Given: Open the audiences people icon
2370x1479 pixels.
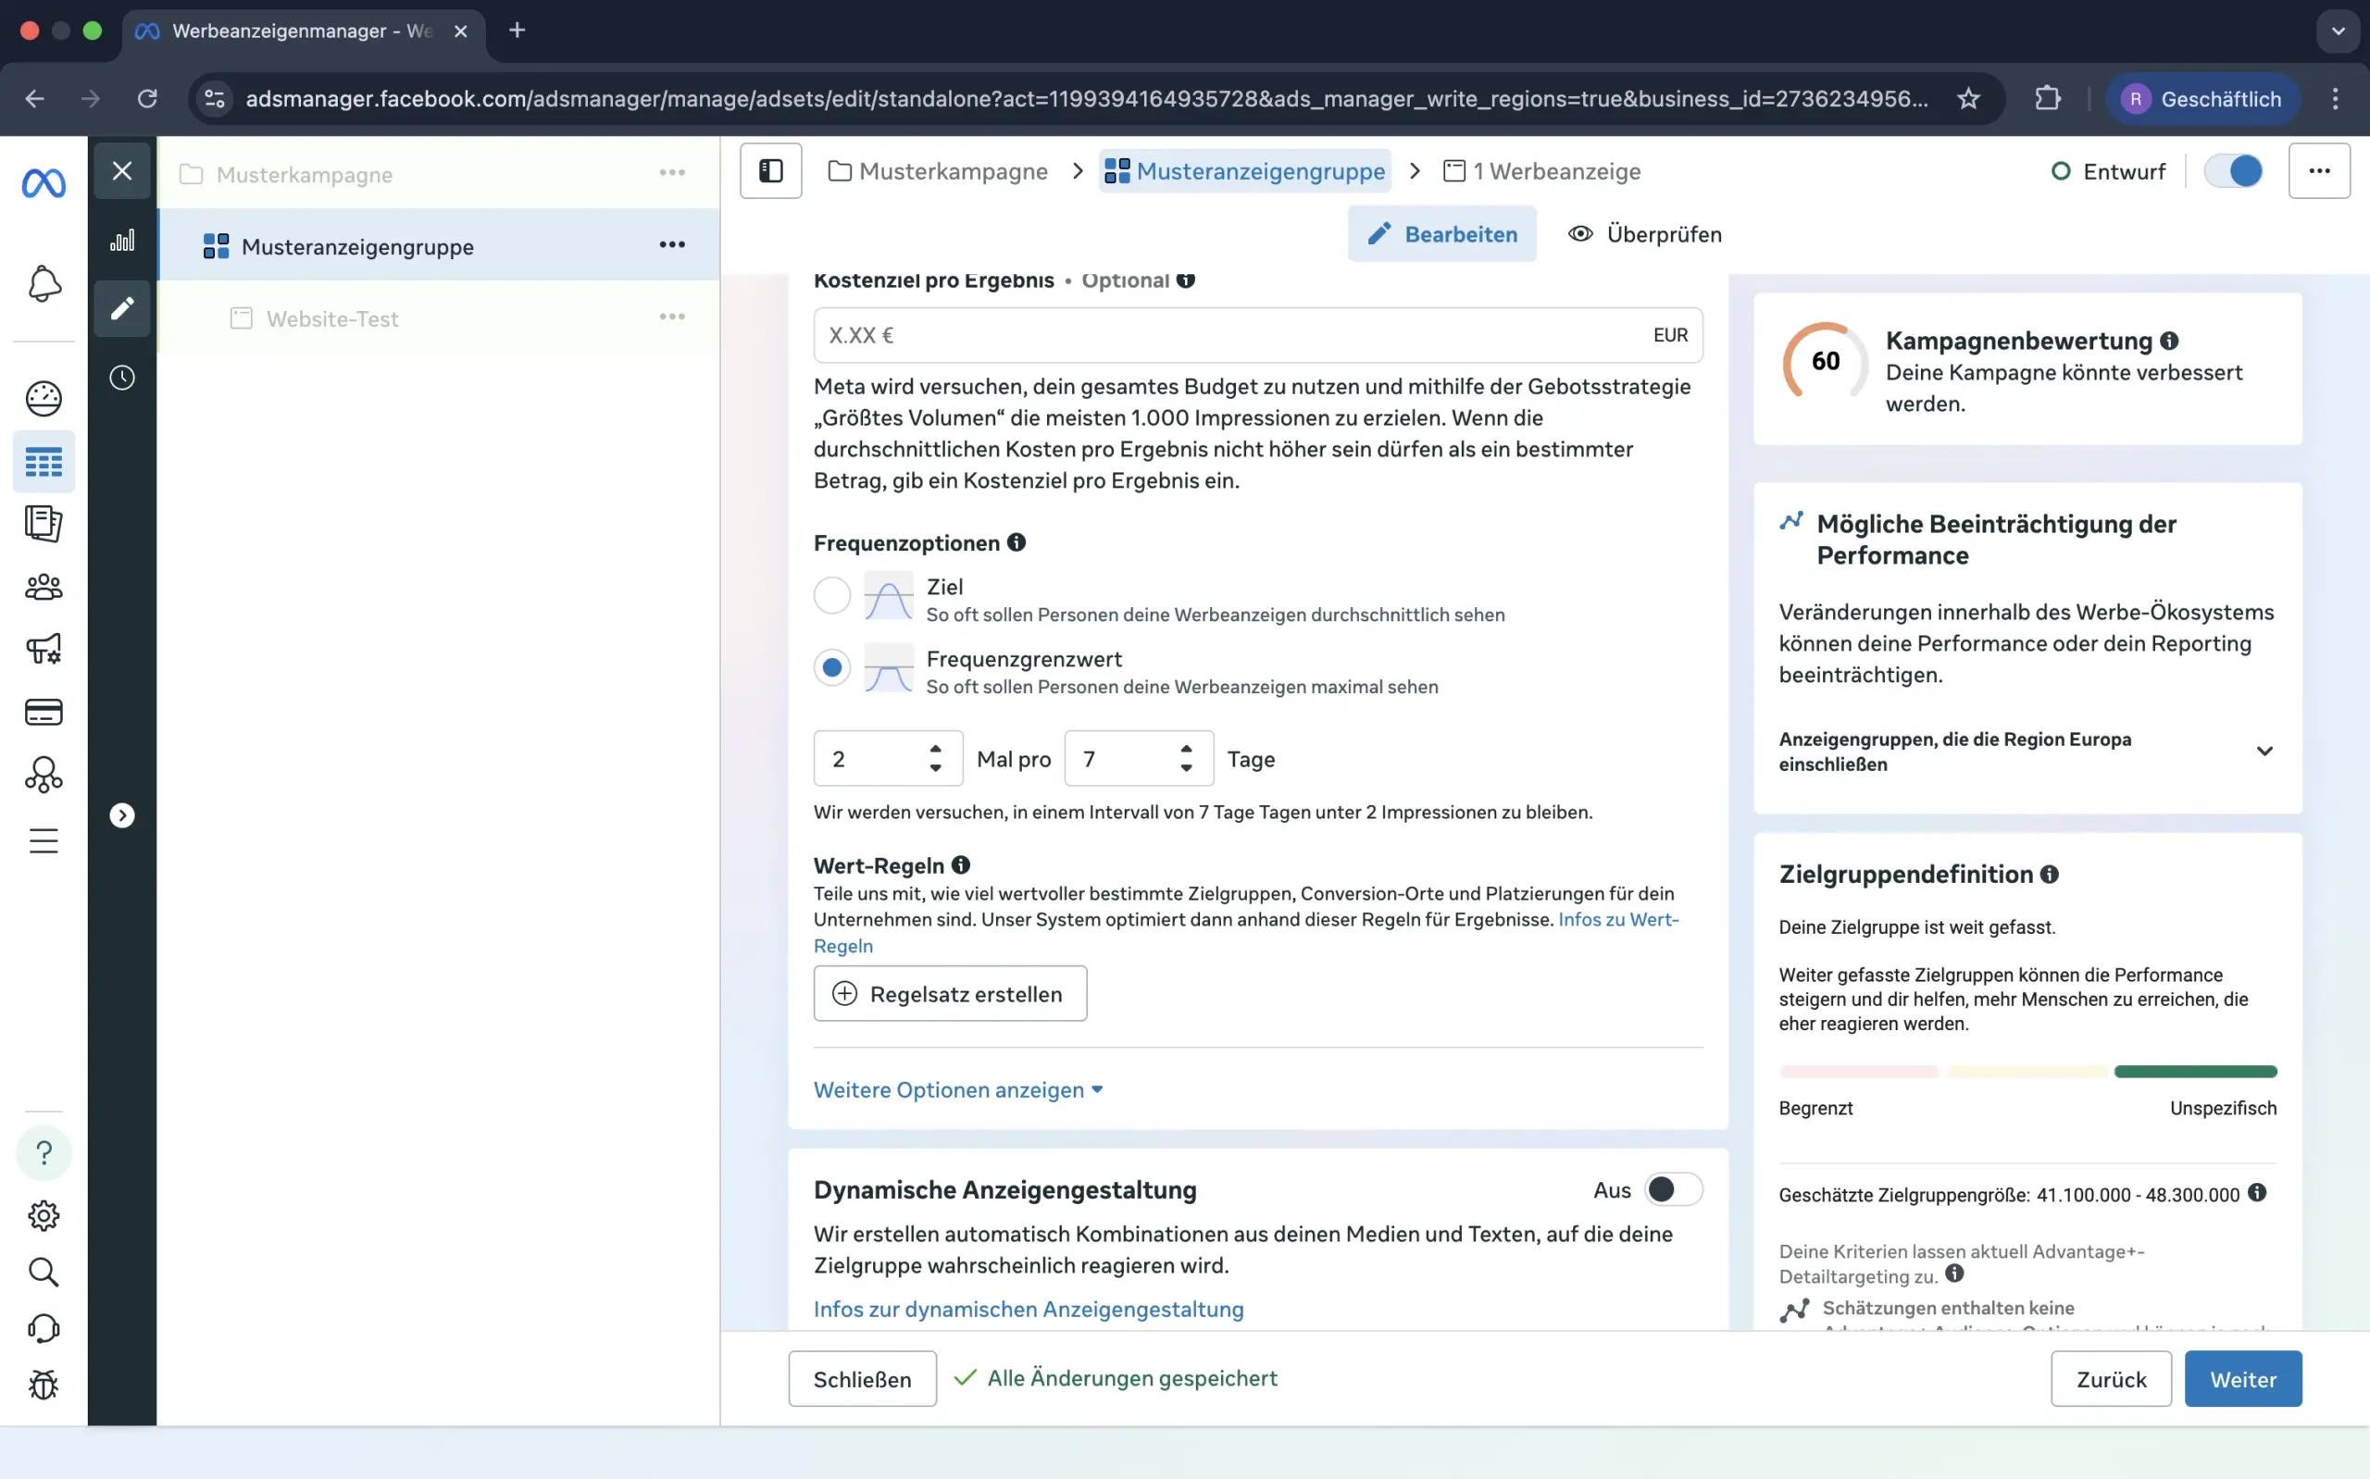Looking at the screenshot, I should tap(44, 587).
